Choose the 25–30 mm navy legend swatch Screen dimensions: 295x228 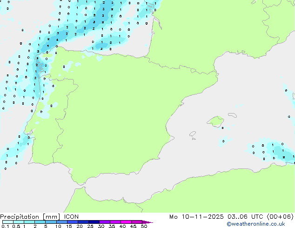click(94, 222)
